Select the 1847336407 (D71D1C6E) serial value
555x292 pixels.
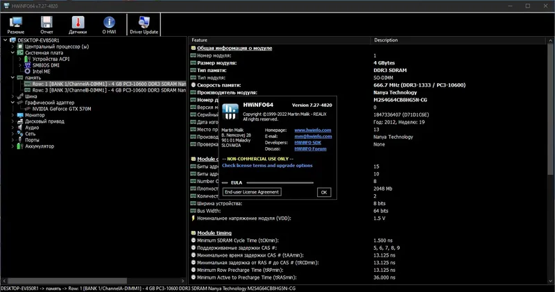tap(401, 114)
